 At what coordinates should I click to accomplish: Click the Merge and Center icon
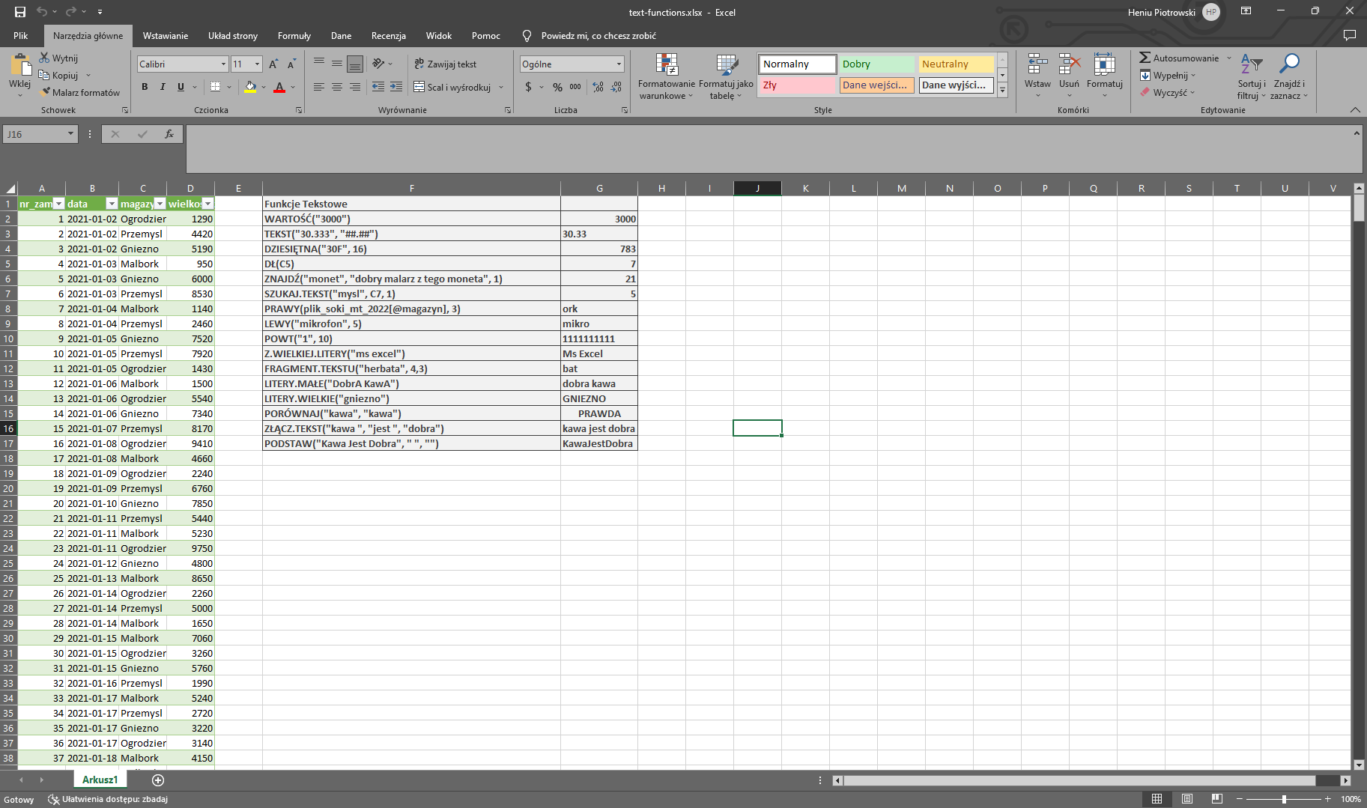(419, 88)
